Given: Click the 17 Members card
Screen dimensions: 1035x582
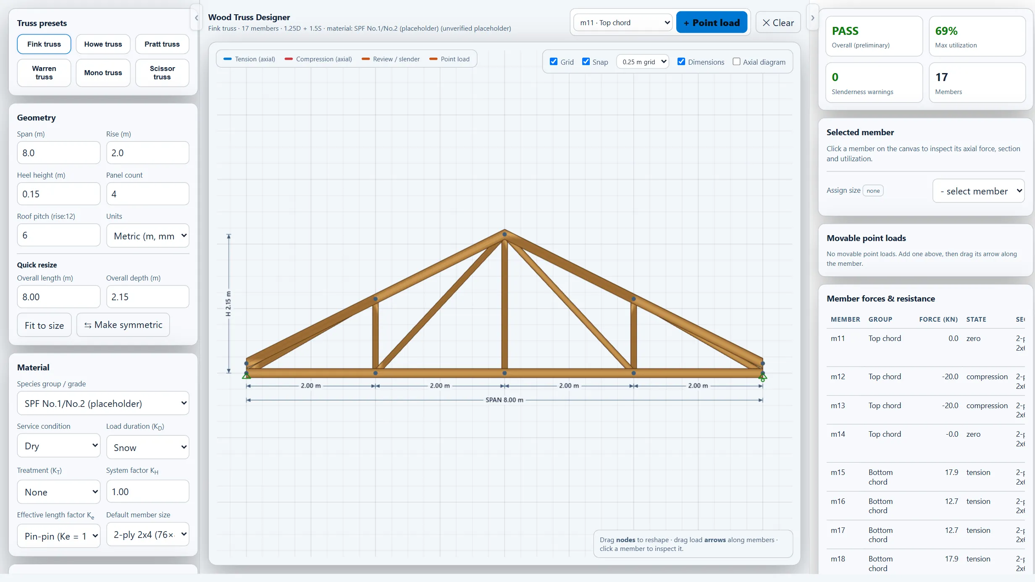Looking at the screenshot, I should click(x=977, y=83).
